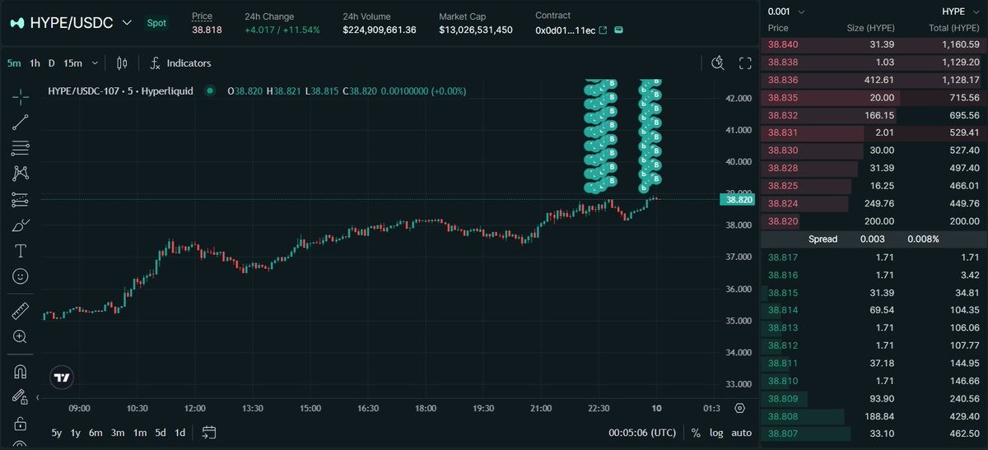Click the quick search icon above chart
Viewport: 988px width, 450px height.
[718, 63]
